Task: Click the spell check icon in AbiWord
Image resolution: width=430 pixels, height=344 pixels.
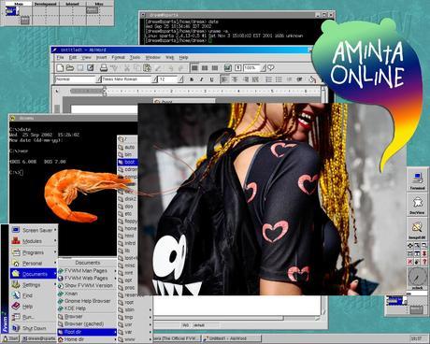Action: click(x=114, y=67)
